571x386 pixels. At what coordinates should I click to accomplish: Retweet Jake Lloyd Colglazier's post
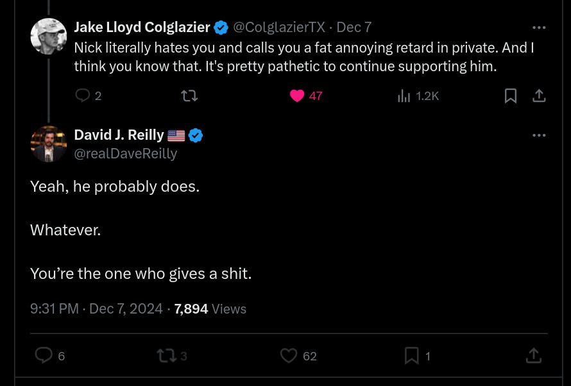tap(189, 96)
